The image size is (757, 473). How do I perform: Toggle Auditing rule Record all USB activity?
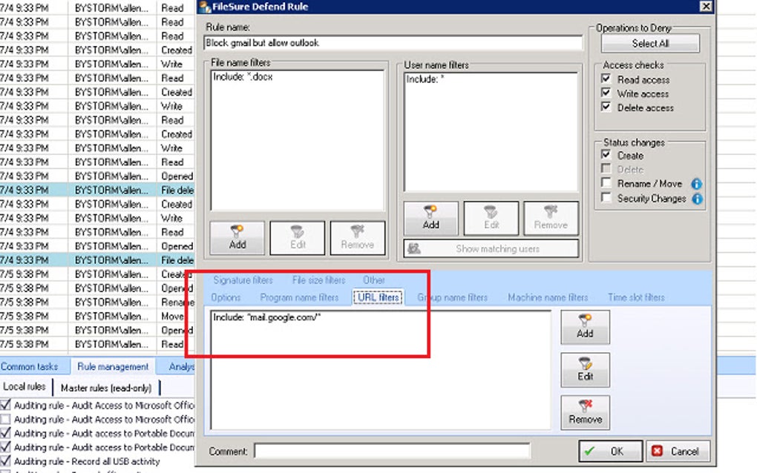tap(5, 461)
